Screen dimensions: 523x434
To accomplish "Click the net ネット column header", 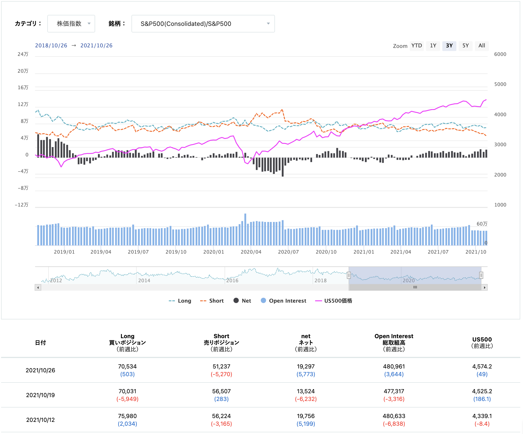I will pos(306,343).
